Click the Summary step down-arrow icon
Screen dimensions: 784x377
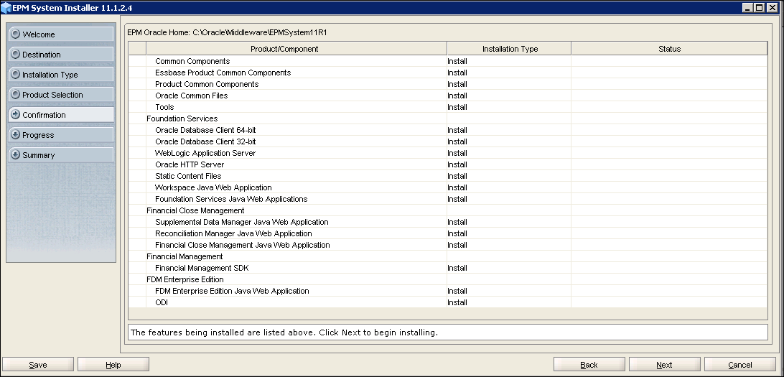click(16, 155)
